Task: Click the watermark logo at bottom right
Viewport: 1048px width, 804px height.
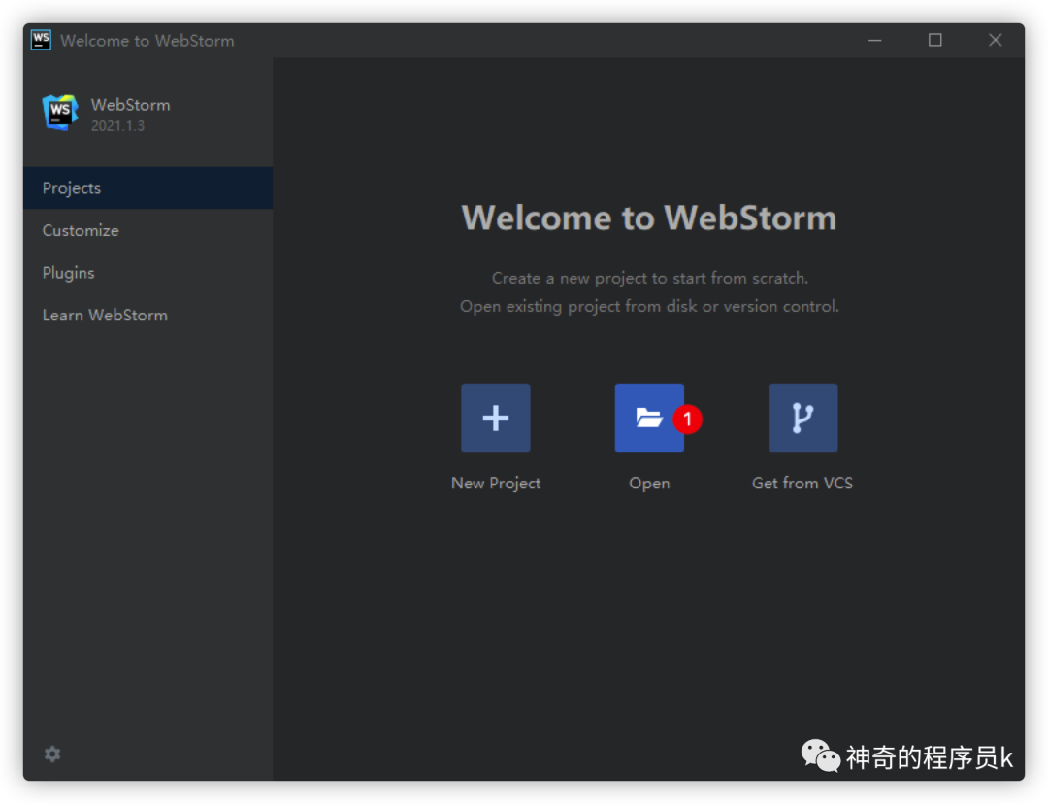Action: pos(818,754)
